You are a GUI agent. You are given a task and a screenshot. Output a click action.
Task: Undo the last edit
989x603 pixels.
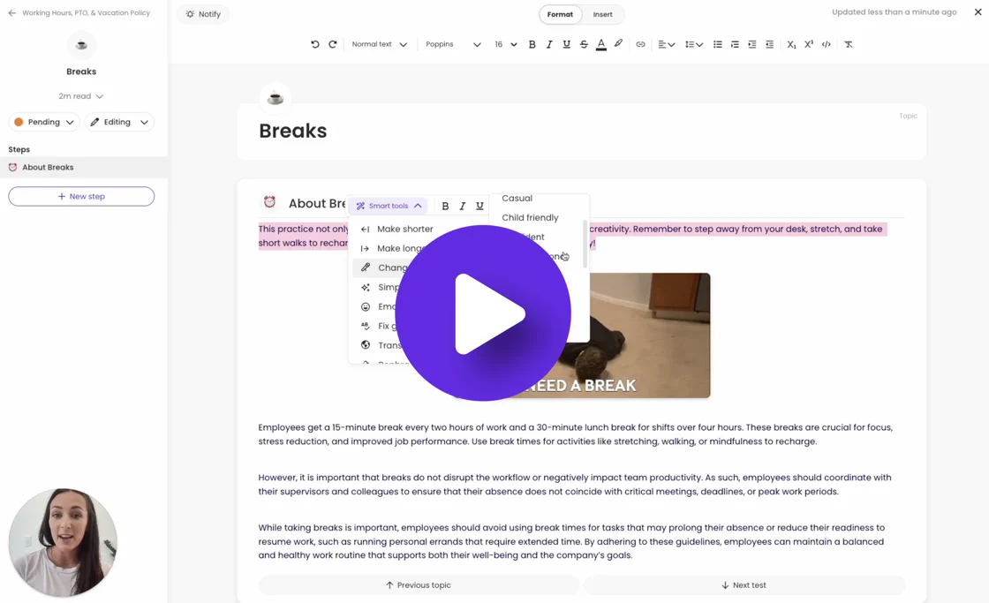pyautogui.click(x=314, y=44)
